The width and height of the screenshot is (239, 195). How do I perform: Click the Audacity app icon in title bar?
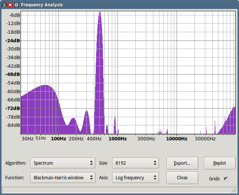4,5
